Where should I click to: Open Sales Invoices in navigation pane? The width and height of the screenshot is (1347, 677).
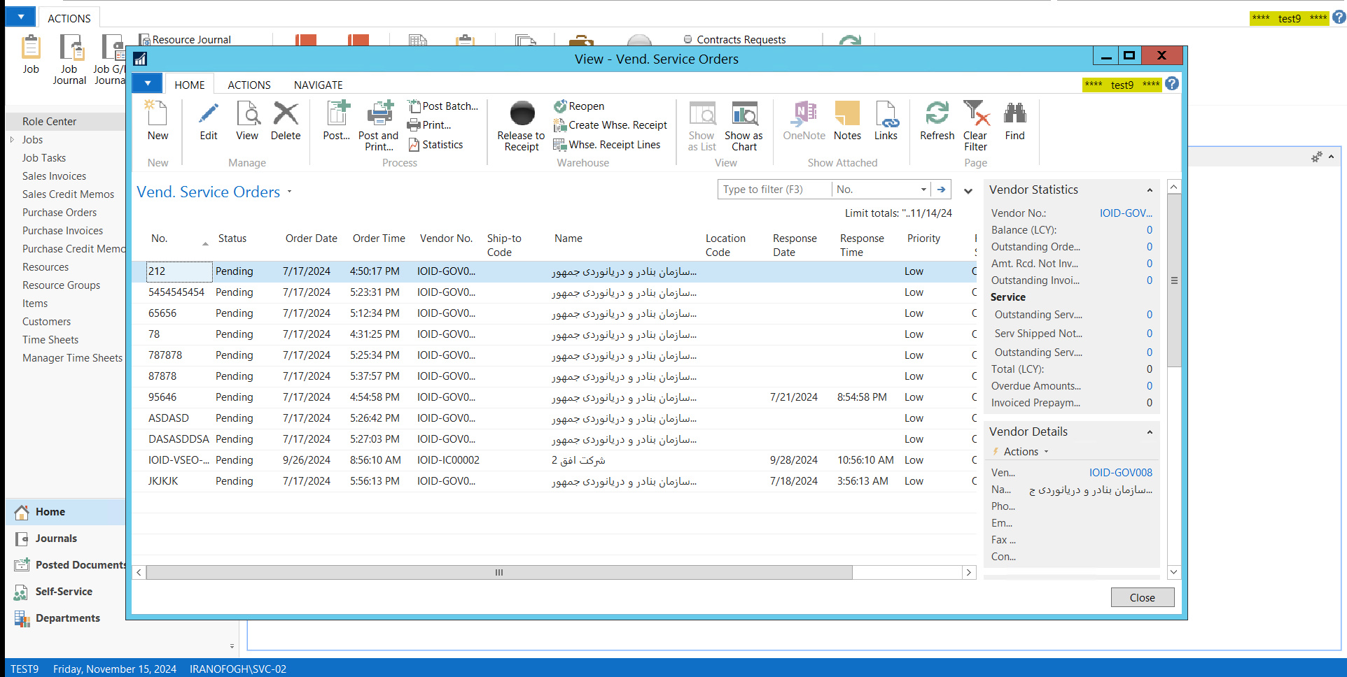(54, 176)
